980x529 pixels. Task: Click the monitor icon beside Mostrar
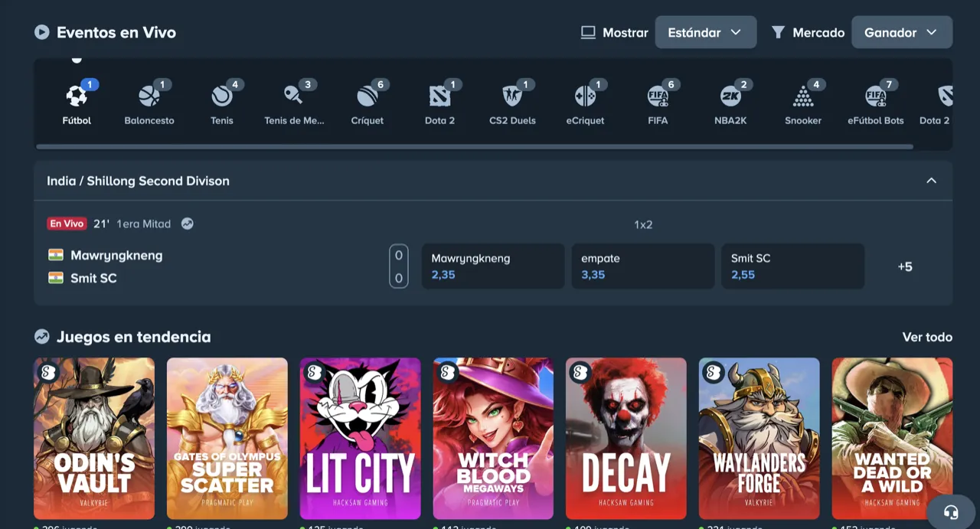588,33
